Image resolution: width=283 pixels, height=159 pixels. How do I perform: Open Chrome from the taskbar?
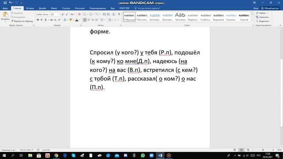[56, 155]
